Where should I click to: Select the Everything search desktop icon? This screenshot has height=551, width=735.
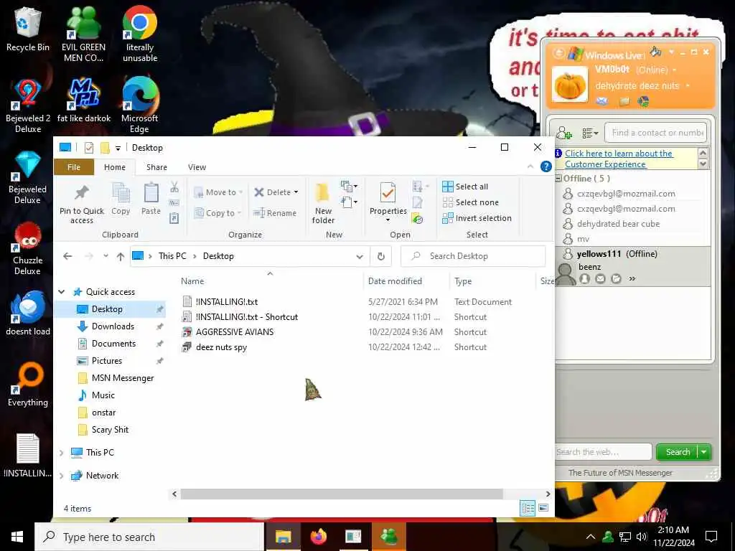[x=28, y=385]
